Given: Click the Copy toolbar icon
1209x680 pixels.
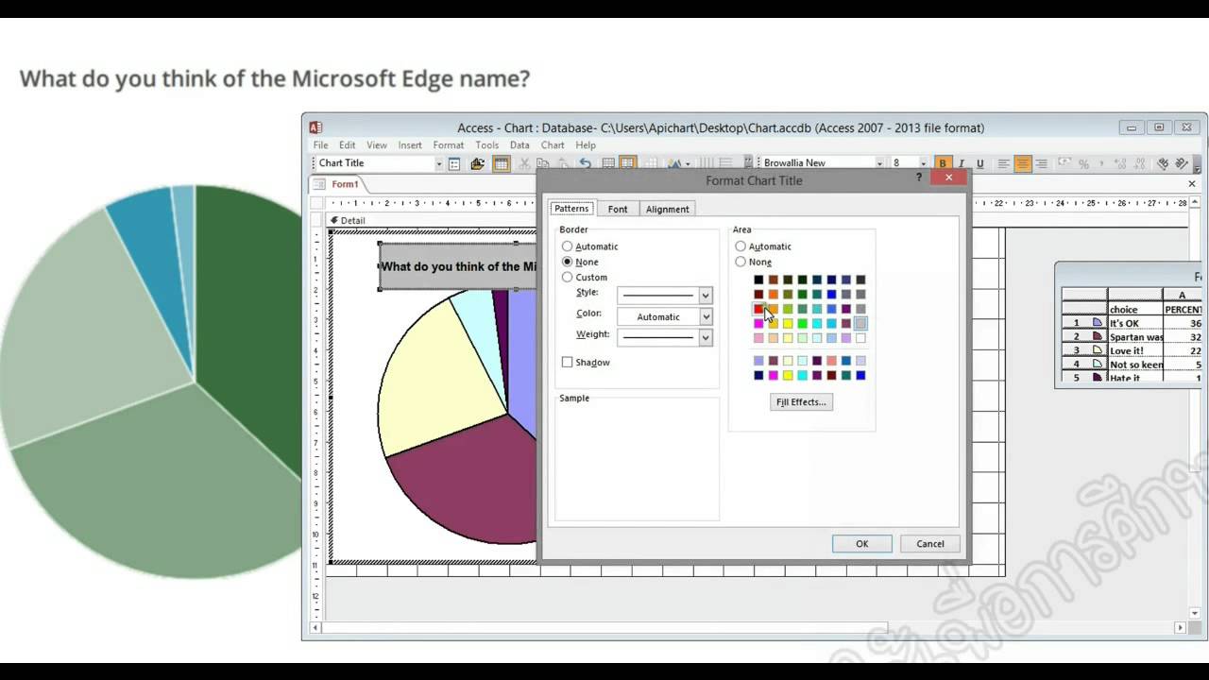Looking at the screenshot, I should tap(542, 163).
